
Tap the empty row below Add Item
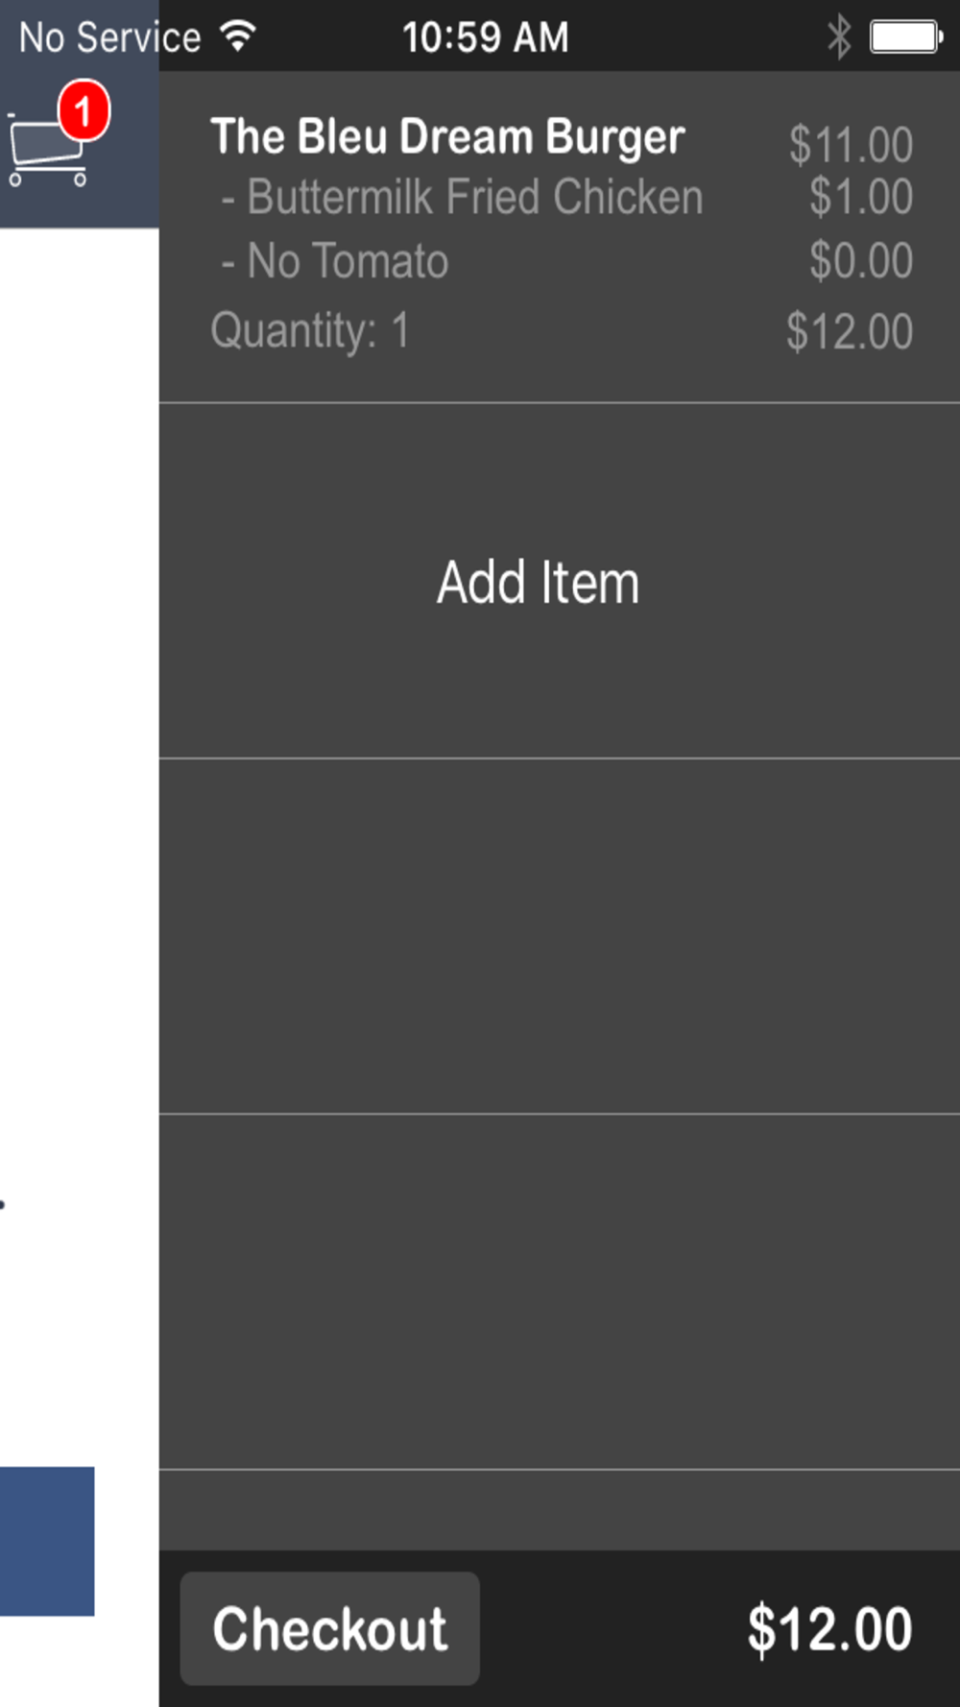(560, 936)
